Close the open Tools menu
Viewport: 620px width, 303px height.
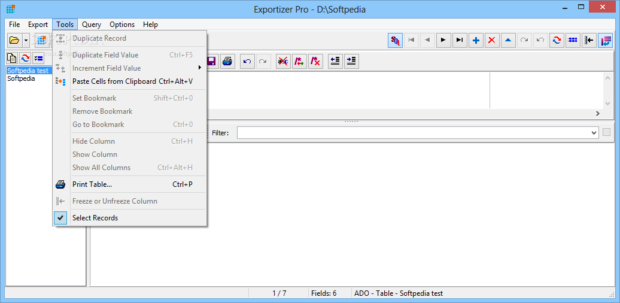coord(65,25)
